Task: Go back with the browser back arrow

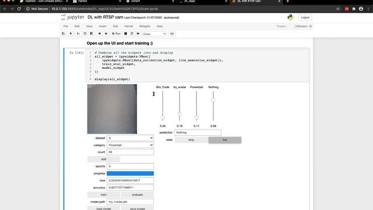Action: (5, 9)
